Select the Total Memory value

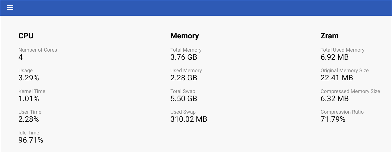(x=184, y=57)
